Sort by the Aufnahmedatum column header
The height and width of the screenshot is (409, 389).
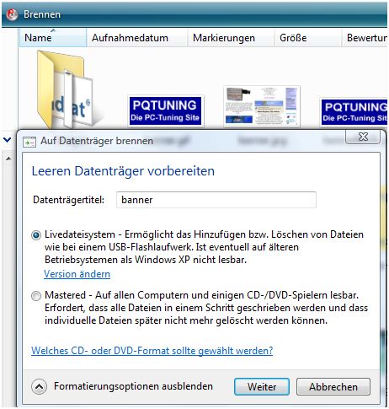(137, 38)
